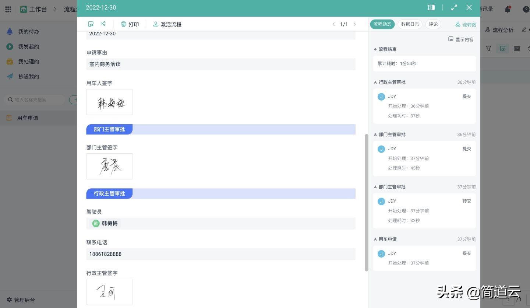Click the keyboard-style icon in background toolbar
Viewport: 530px width, 308px height.
coord(517,49)
